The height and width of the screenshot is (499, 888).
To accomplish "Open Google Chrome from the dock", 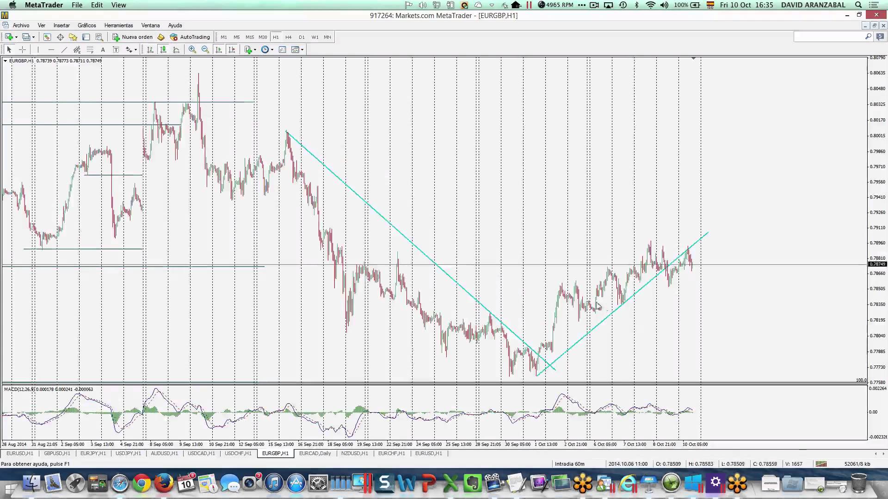I will click(142, 484).
